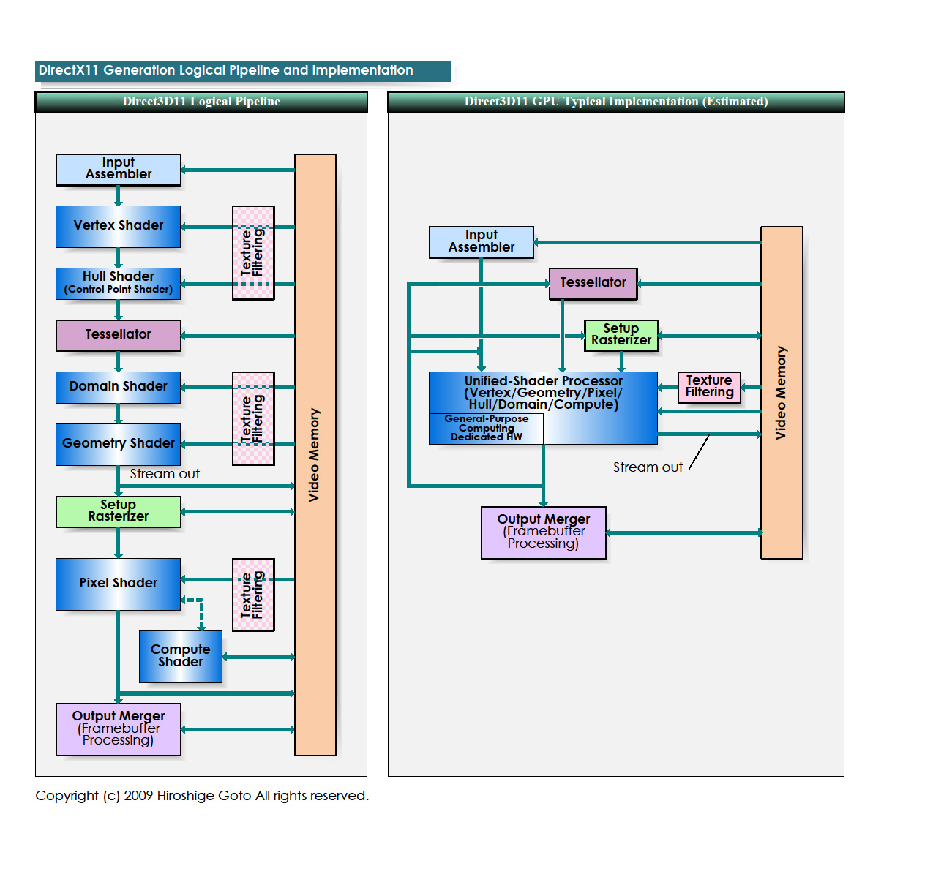Image resolution: width=933 pixels, height=885 pixels.
Task: Select General-Purpose Computing Dedicated HW box
Action: click(487, 429)
